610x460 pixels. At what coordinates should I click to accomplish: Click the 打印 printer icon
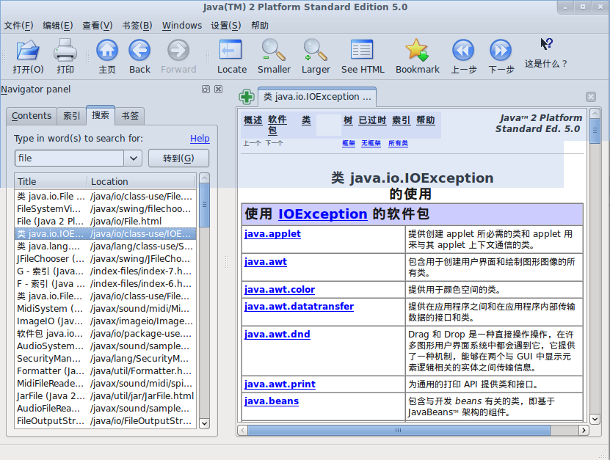65,51
